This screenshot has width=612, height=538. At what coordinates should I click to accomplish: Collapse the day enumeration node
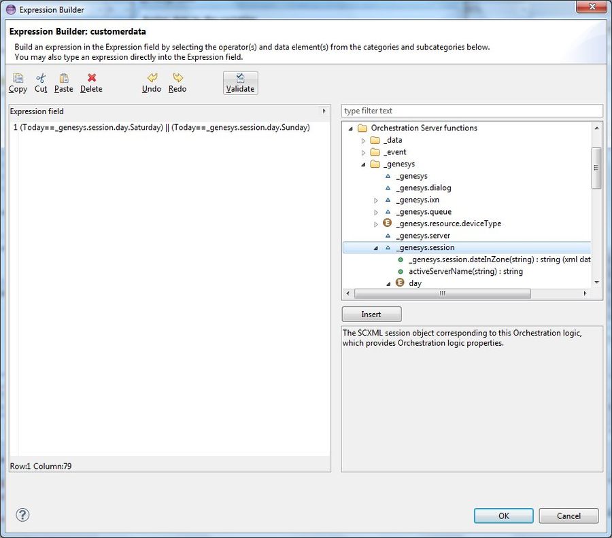pyautogui.click(x=388, y=284)
